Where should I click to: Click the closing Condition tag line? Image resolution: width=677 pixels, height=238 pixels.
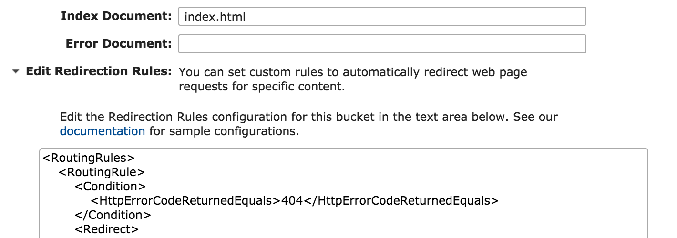(113, 215)
